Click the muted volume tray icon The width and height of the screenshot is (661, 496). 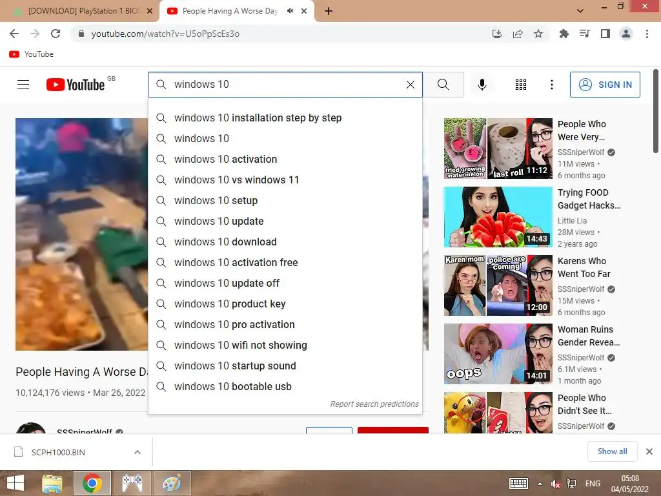click(555, 484)
